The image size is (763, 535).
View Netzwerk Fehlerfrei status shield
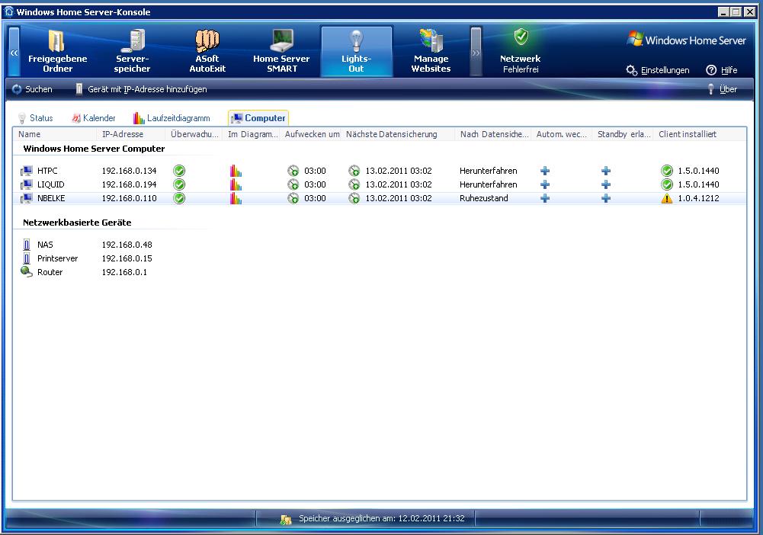521,37
